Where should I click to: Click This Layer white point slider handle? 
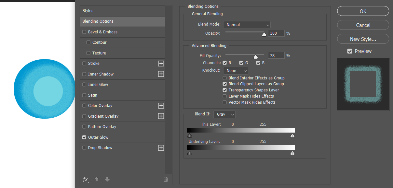(292, 135)
